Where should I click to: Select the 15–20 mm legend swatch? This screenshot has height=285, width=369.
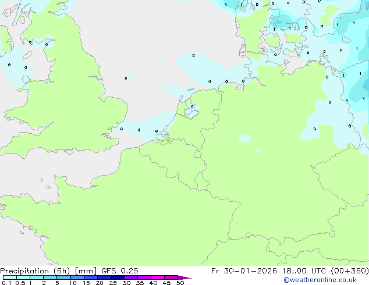coord(91,277)
